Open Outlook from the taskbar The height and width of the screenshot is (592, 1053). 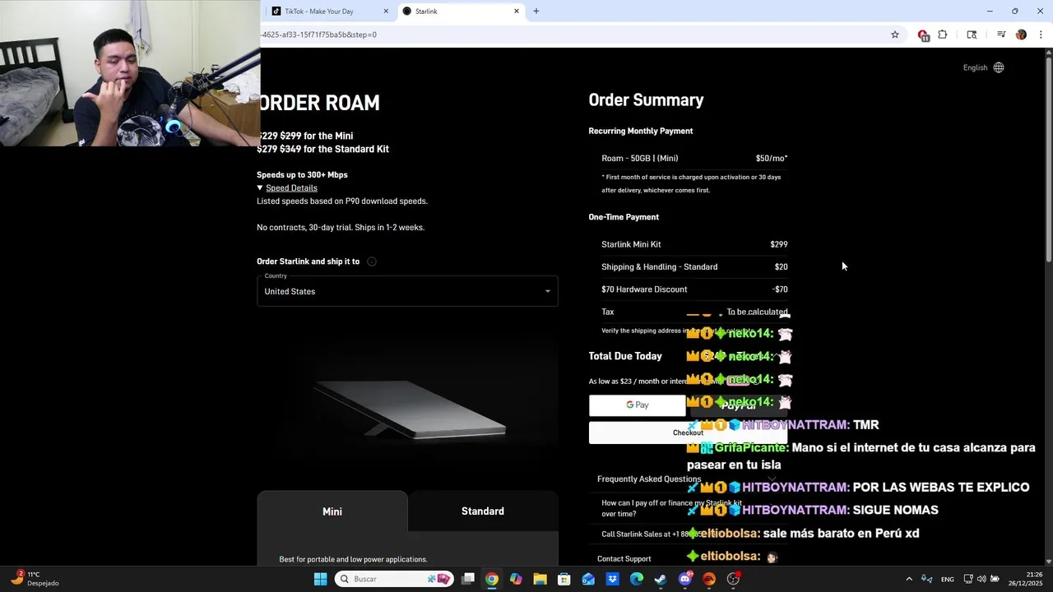pyautogui.click(x=588, y=579)
